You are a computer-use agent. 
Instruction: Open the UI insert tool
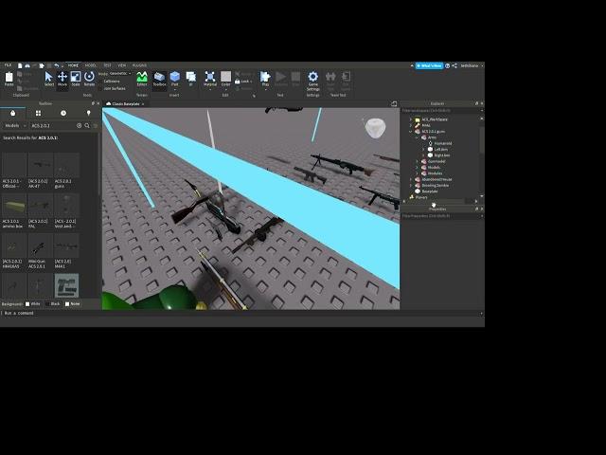(x=190, y=79)
